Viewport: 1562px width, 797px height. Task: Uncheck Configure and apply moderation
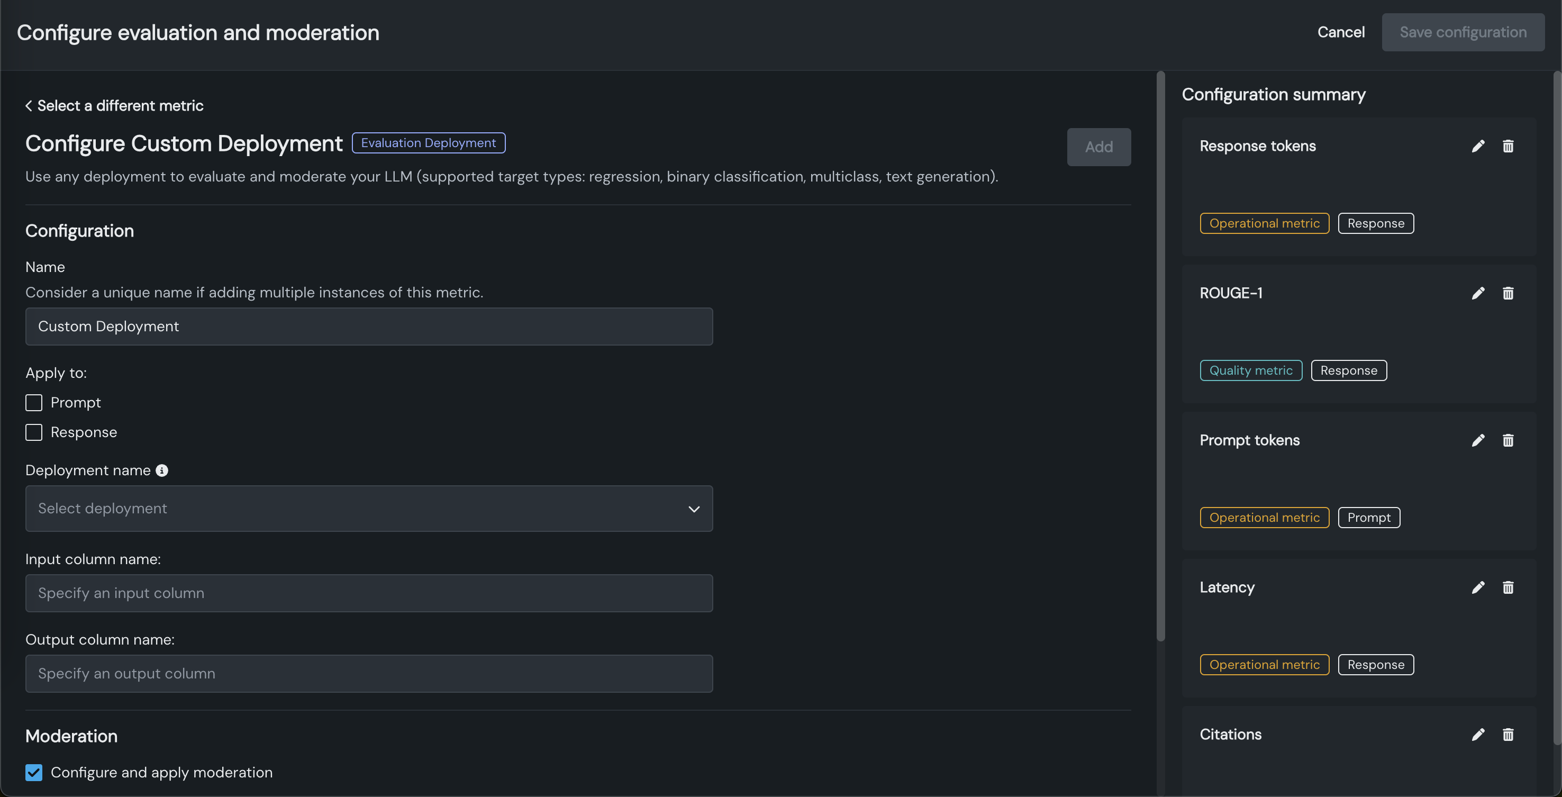[x=34, y=772]
